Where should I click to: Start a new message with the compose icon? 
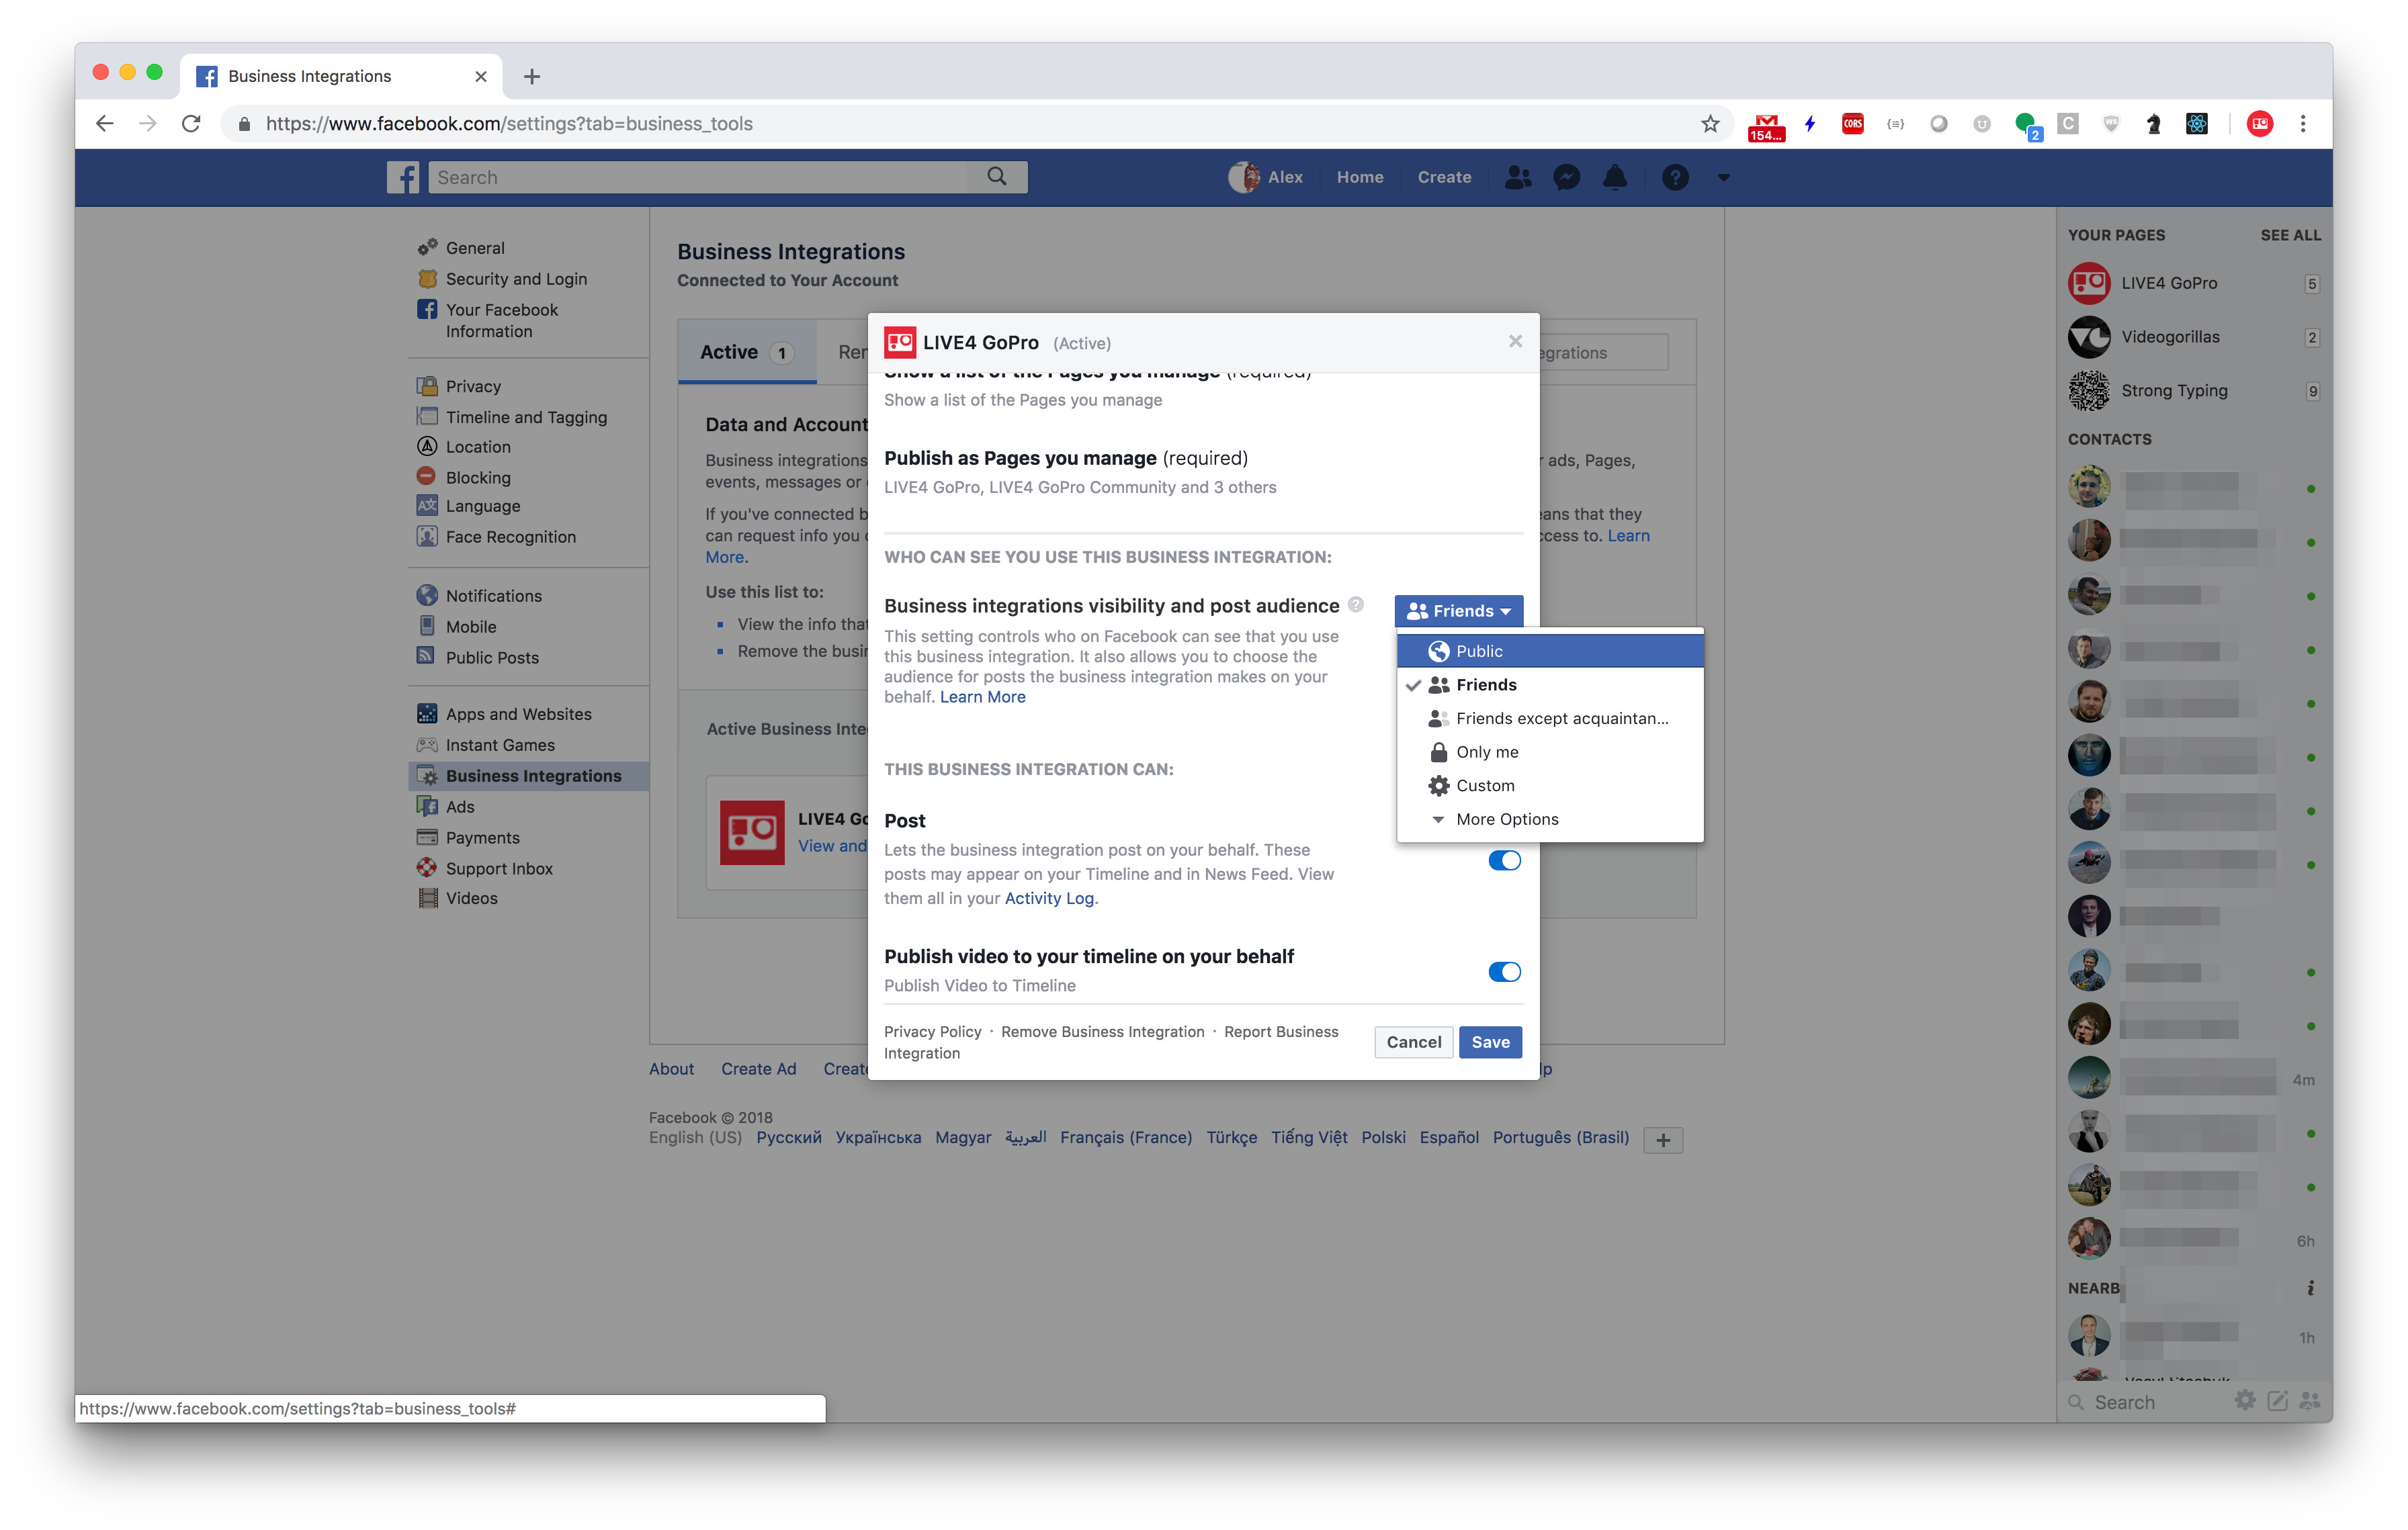[x=2277, y=1400]
